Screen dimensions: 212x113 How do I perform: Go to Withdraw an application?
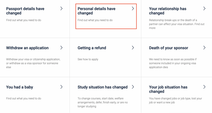(27, 48)
